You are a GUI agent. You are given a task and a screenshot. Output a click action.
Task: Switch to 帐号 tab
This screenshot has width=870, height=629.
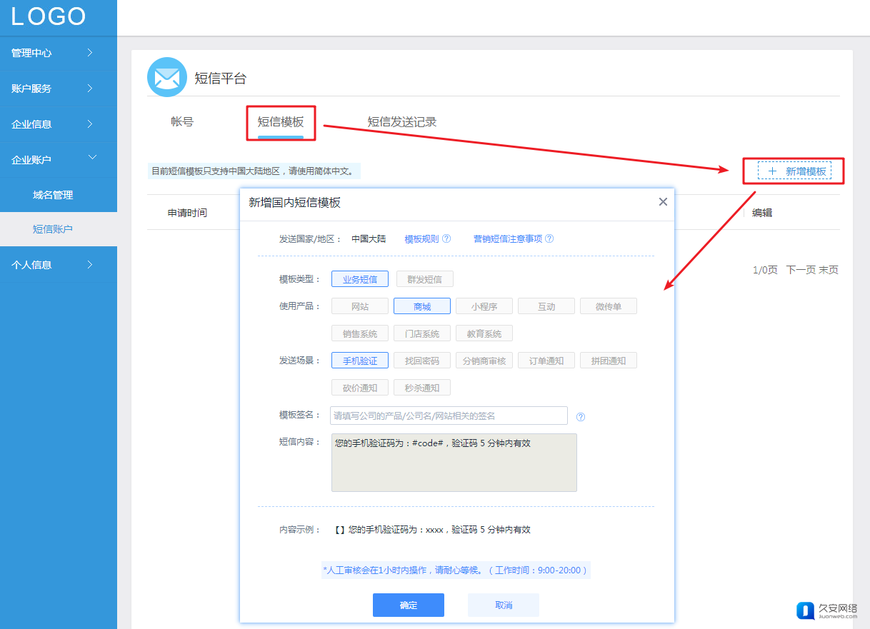pyautogui.click(x=182, y=122)
